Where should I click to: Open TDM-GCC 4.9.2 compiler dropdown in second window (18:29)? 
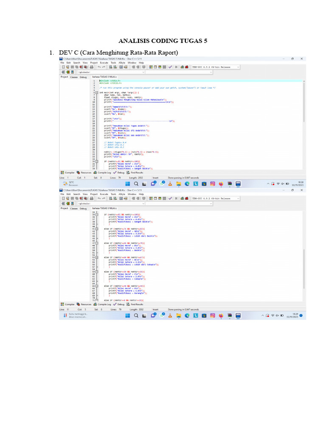coord(215,198)
